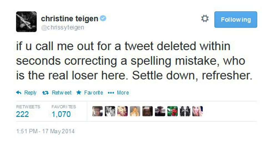Viewport: 272px width, 147px height.
Task: Favorite the tweet using the star icon
Action: [79, 93]
